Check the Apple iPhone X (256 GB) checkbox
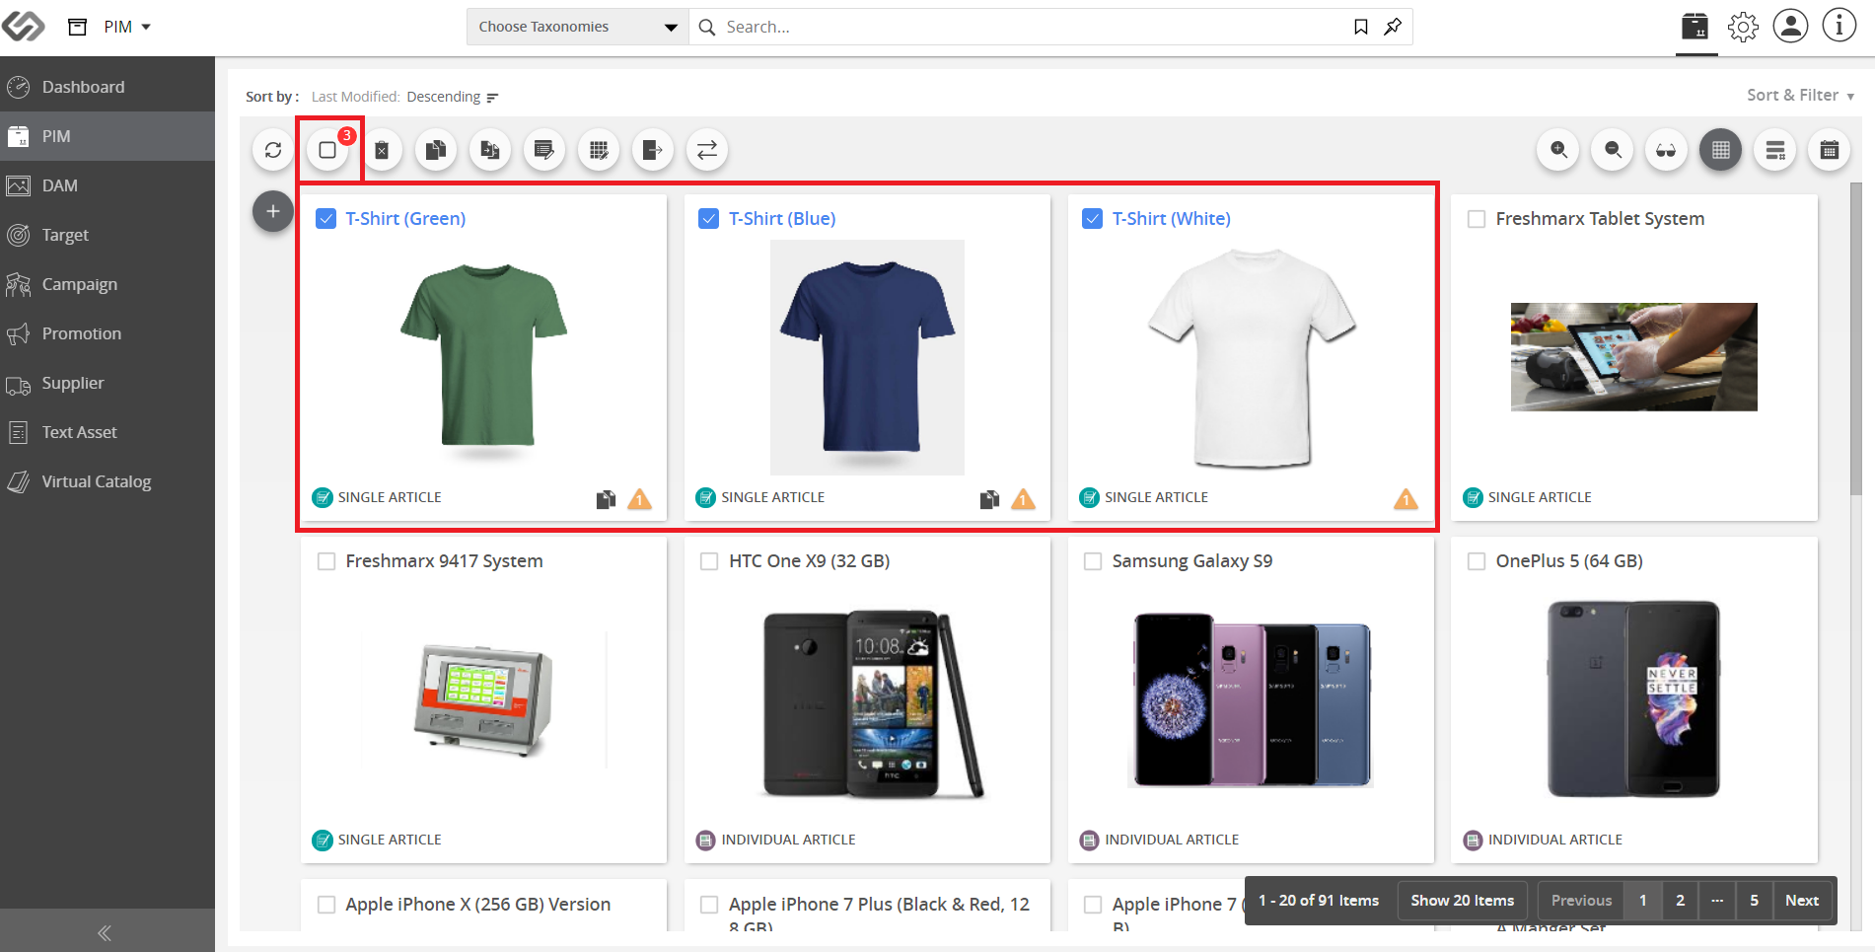The image size is (1875, 952). (326, 905)
